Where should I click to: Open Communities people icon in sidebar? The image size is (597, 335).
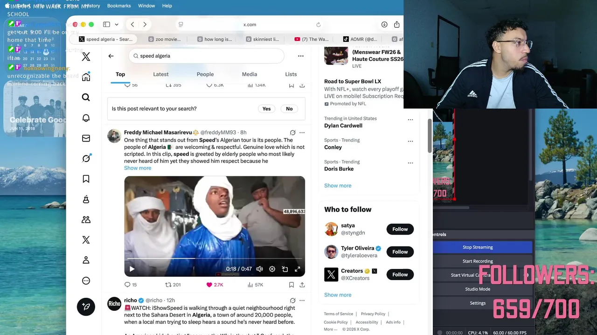[86, 220]
